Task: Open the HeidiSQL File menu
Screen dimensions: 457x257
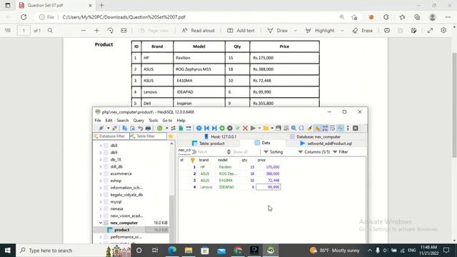Action: point(98,121)
